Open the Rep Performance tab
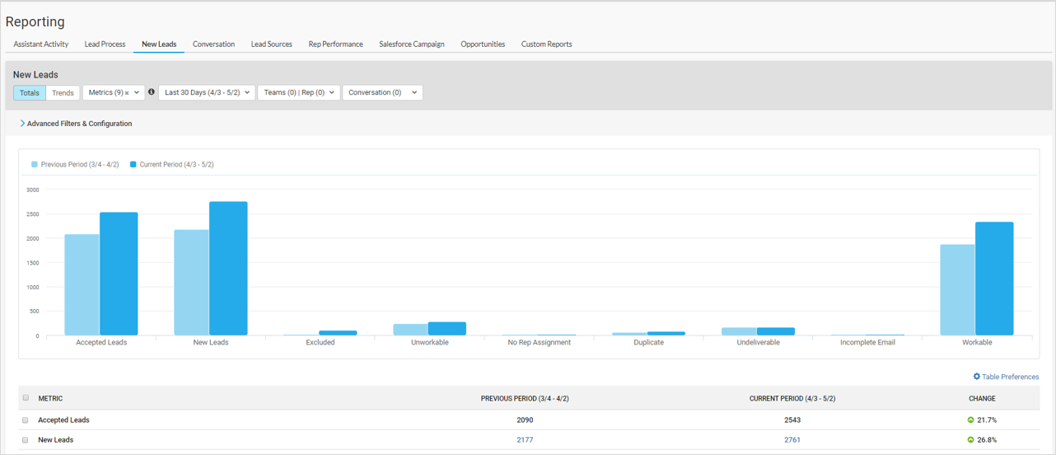This screenshot has width=1056, height=455. click(336, 44)
